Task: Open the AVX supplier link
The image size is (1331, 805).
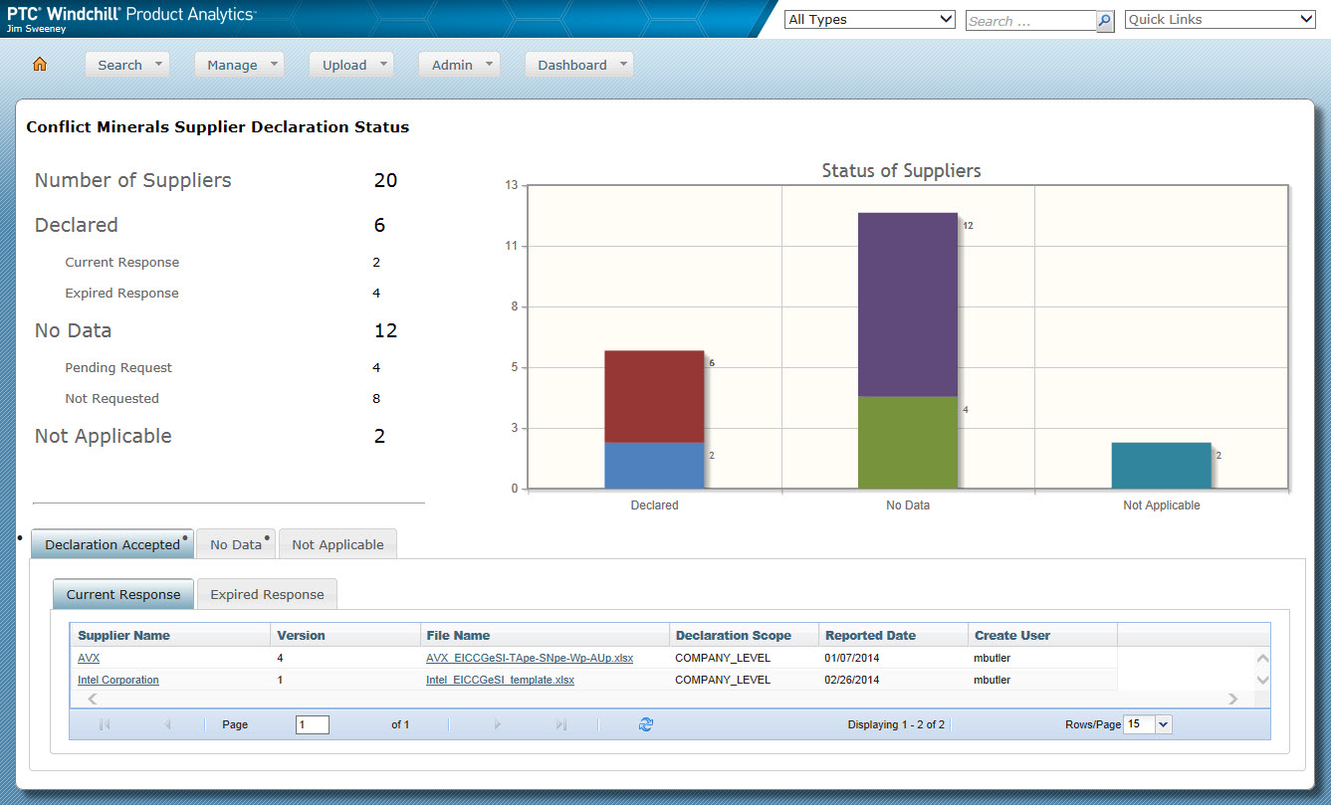Action: tap(89, 658)
